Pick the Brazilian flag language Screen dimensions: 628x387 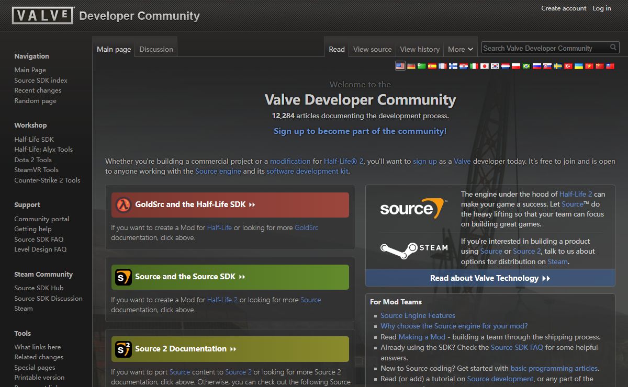coord(526,66)
